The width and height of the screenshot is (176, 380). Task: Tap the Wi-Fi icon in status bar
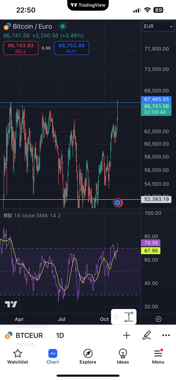pos(147,10)
